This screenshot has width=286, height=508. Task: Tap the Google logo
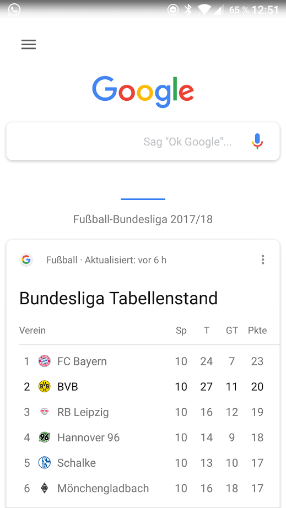pyautogui.click(x=143, y=91)
